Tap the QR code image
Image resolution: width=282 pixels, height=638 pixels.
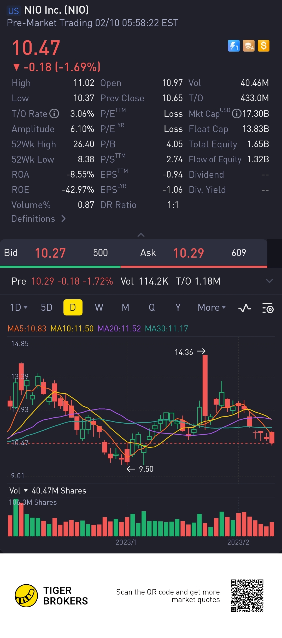[247, 596]
